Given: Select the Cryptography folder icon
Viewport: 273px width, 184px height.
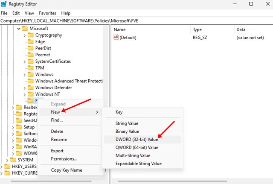Looking at the screenshot, I should 31,35.
